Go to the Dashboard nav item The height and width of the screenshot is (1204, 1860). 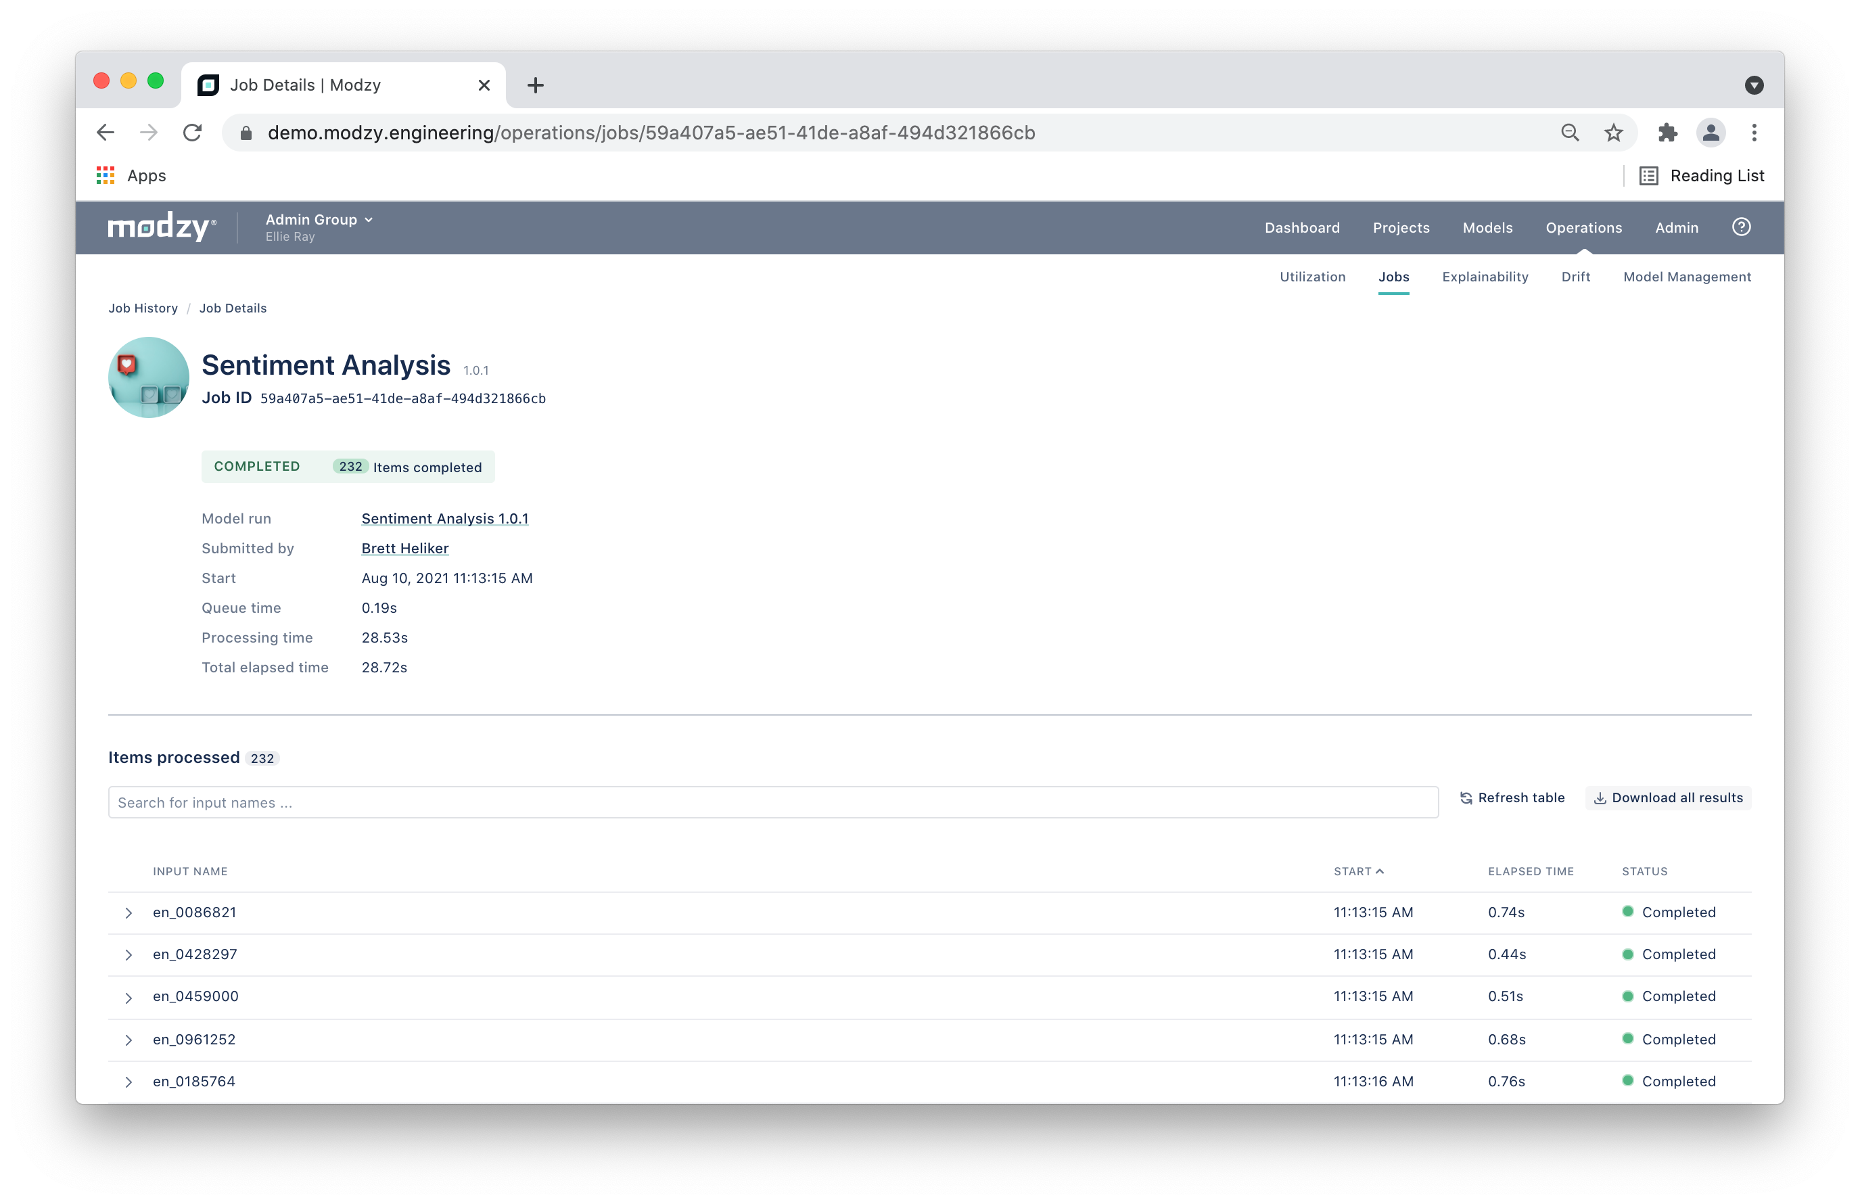(x=1302, y=227)
